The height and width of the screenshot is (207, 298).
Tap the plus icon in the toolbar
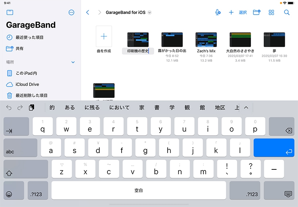pyautogui.click(x=231, y=12)
